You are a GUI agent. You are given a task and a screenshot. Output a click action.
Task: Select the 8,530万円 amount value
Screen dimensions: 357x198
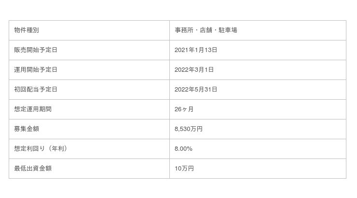189,129
